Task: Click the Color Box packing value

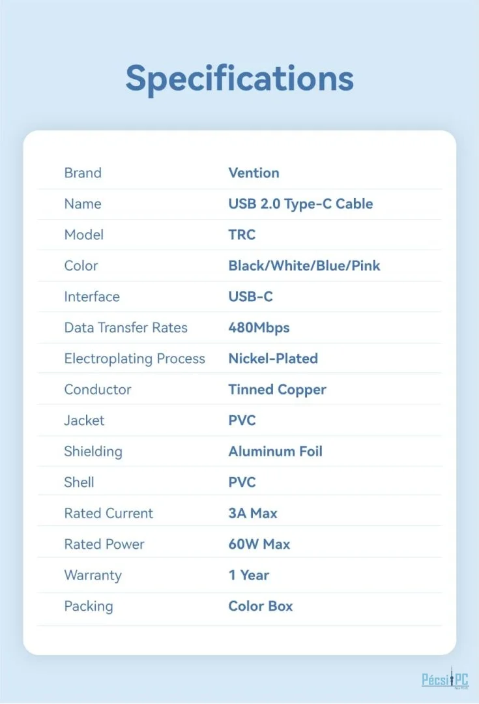Action: (x=261, y=606)
